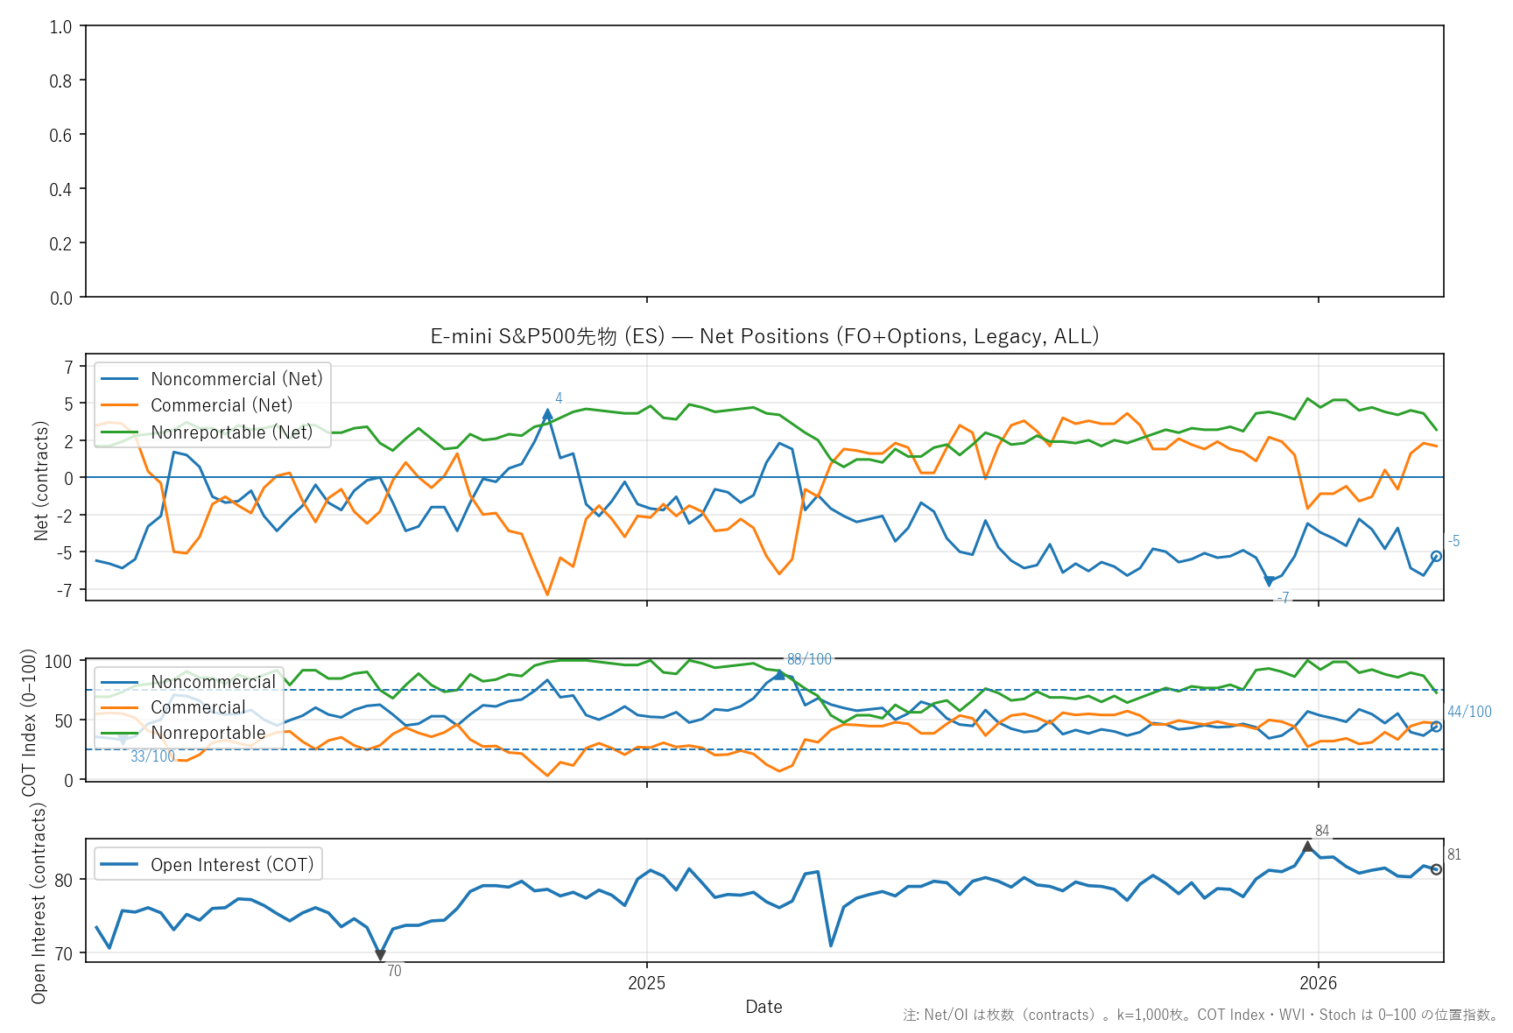Click the peak triangle marker labeled 4
This screenshot has height=1033, width=1513.
point(547,414)
